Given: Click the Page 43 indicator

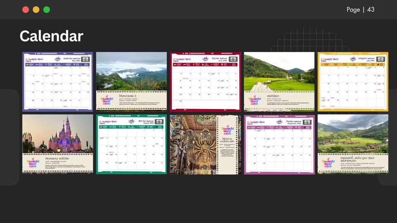Looking at the screenshot, I should pos(360,9).
